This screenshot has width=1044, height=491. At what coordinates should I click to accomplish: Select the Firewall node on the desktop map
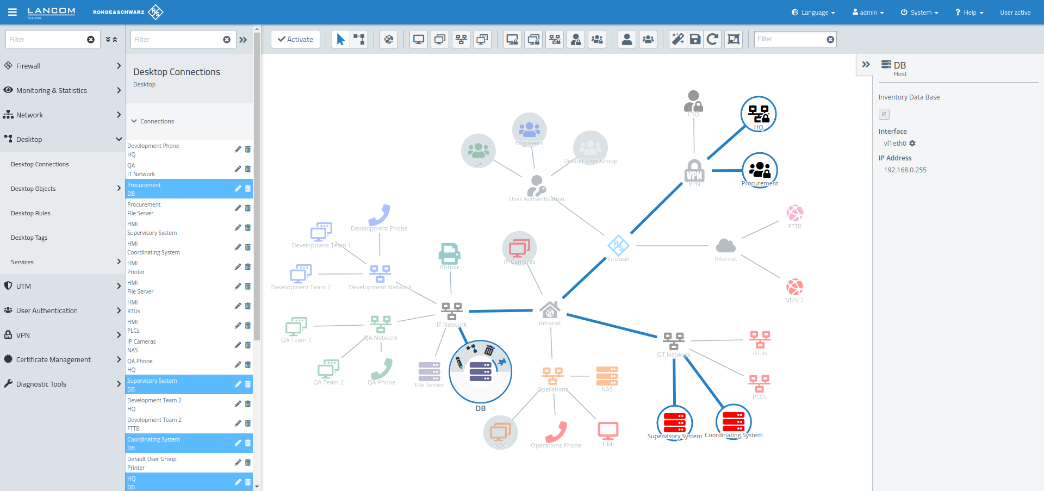618,245
